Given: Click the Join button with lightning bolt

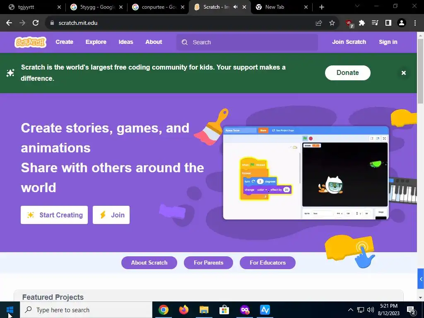Looking at the screenshot, I should point(111,215).
